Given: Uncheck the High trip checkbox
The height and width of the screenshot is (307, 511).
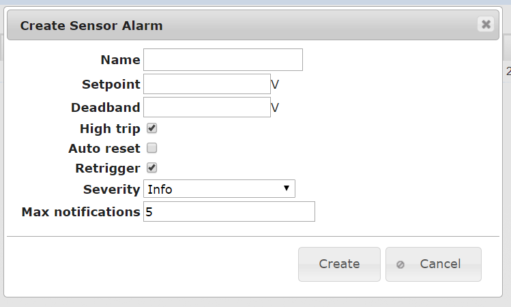Looking at the screenshot, I should pos(151,128).
